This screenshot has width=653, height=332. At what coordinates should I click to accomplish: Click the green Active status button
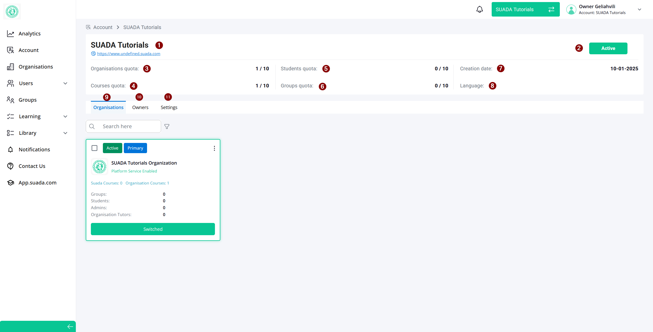click(608, 48)
